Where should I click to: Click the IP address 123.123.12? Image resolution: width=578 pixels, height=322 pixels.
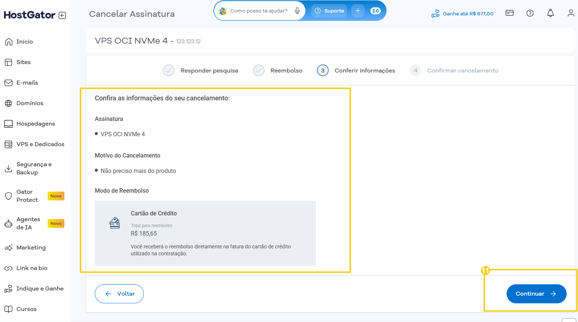click(x=188, y=41)
